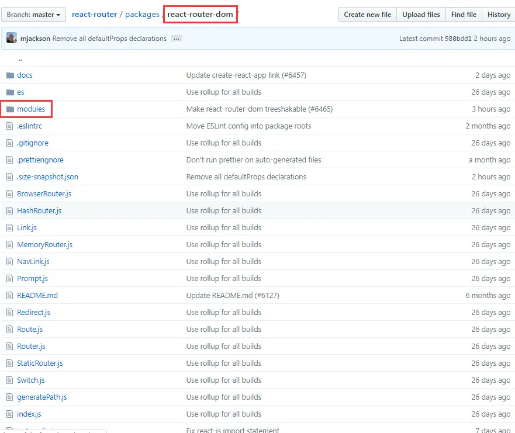Click the .gitignore file icon
Viewport: 515px width, 433px height.
10,143
